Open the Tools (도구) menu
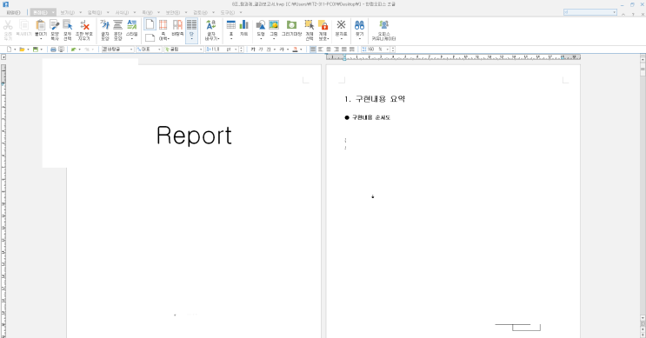Viewport: 646px width, 338px height. (x=228, y=13)
